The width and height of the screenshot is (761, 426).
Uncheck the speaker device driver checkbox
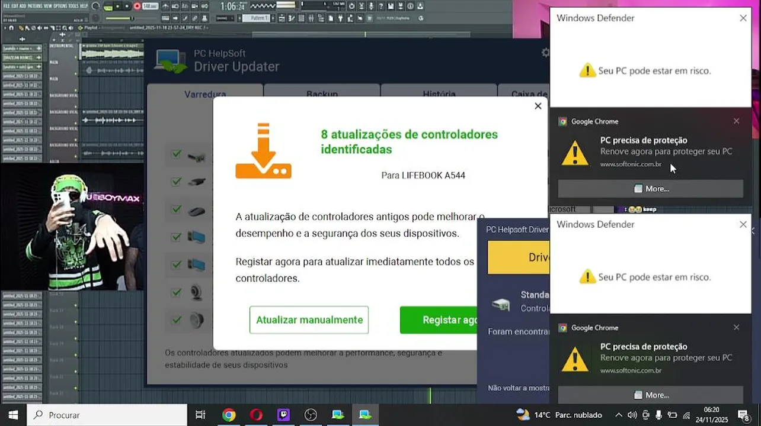tap(176, 319)
